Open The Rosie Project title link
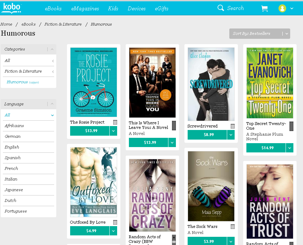Viewport: 303px width, 245px height. pyautogui.click(x=87, y=122)
